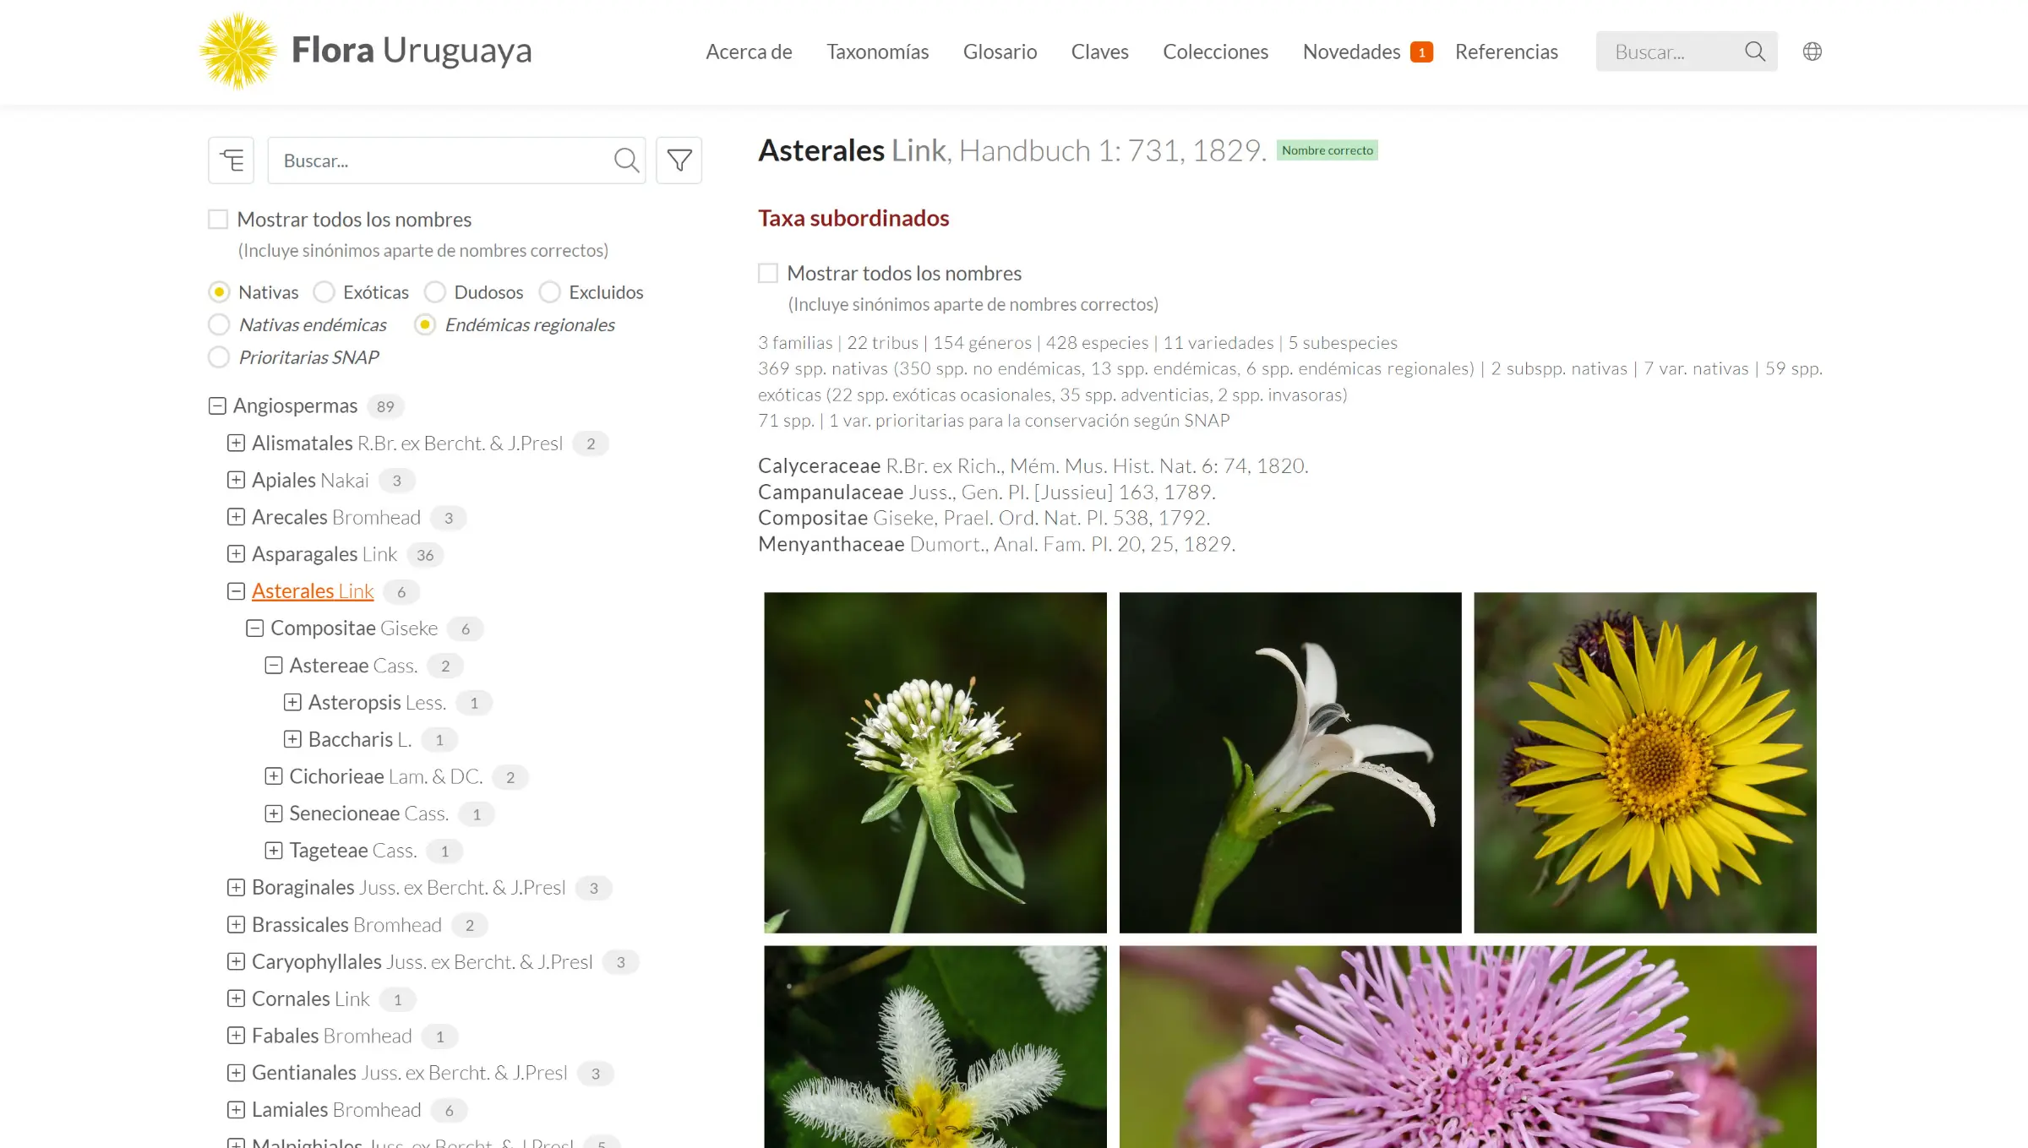Select the Prioritarias SNAP radio option
2028x1148 pixels.
click(219, 357)
